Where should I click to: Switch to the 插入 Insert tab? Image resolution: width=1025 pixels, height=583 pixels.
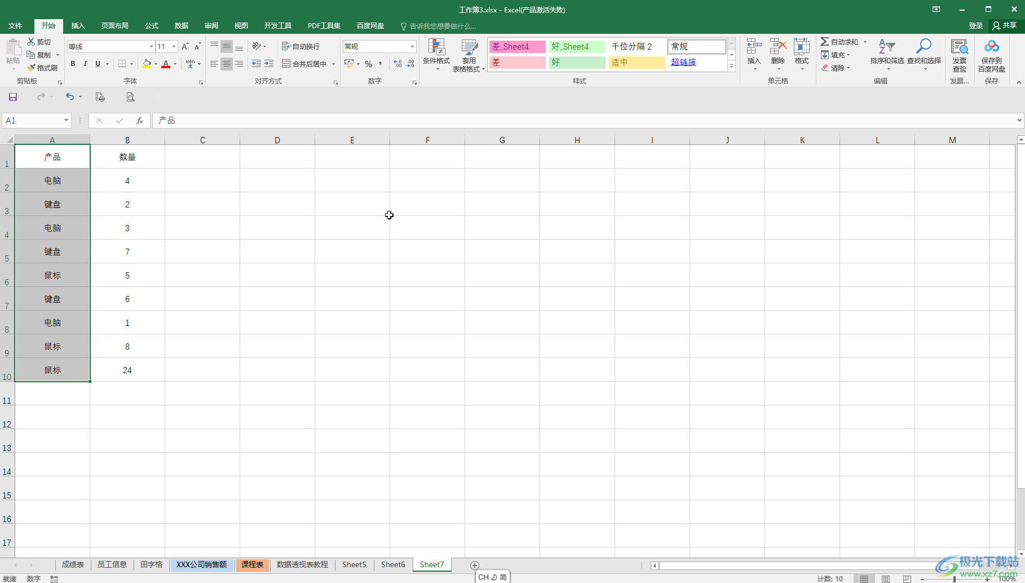78,25
